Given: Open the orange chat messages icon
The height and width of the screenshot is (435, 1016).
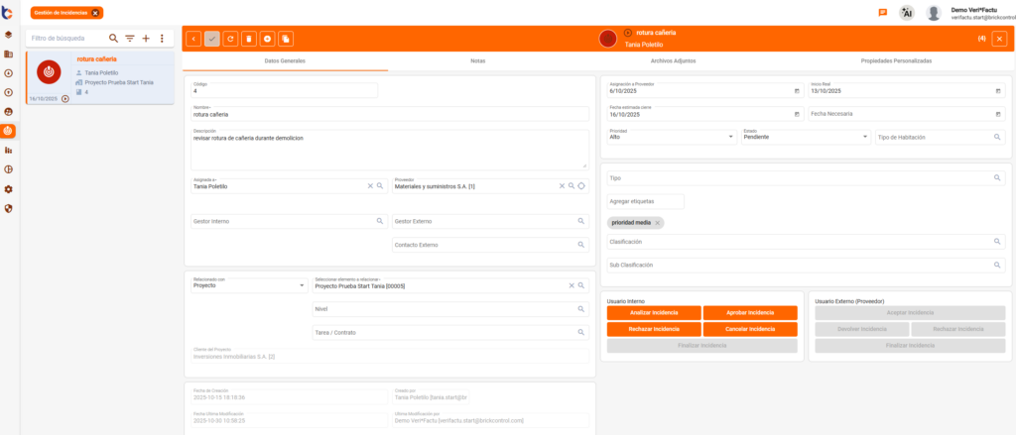Looking at the screenshot, I should tap(882, 13).
